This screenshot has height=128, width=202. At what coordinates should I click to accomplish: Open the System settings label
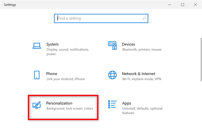[52, 44]
